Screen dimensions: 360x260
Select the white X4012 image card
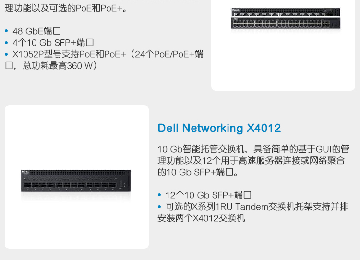click(77, 177)
